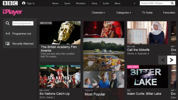Open Favourites

tap(169, 13)
